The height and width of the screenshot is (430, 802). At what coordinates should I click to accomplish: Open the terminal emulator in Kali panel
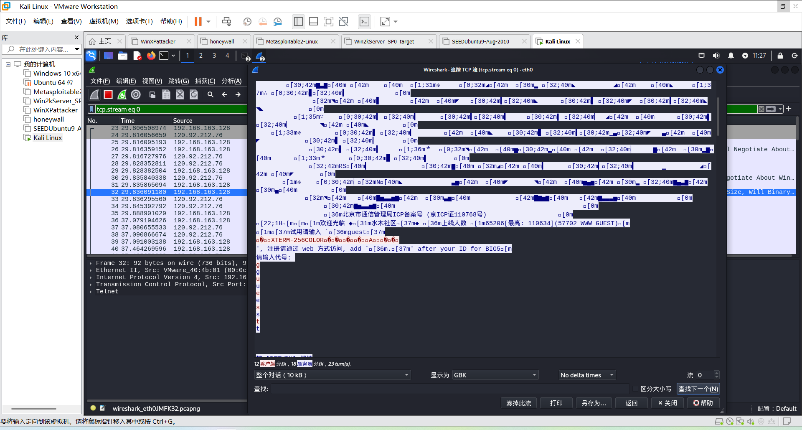click(x=164, y=56)
